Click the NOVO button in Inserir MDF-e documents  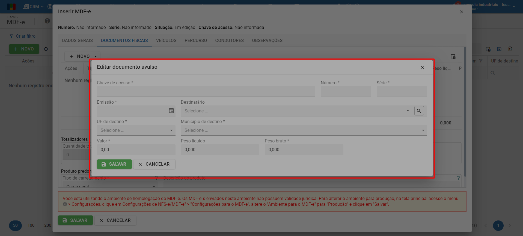click(x=79, y=56)
